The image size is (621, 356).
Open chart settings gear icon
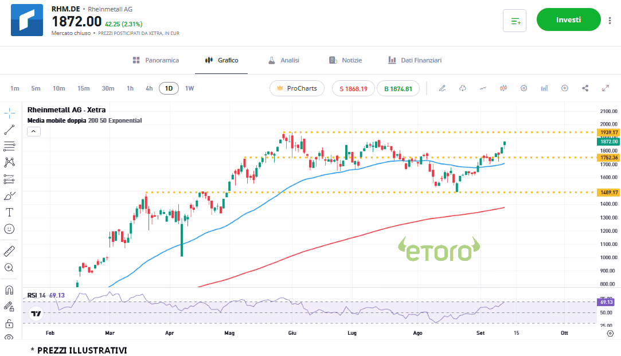coord(524,88)
